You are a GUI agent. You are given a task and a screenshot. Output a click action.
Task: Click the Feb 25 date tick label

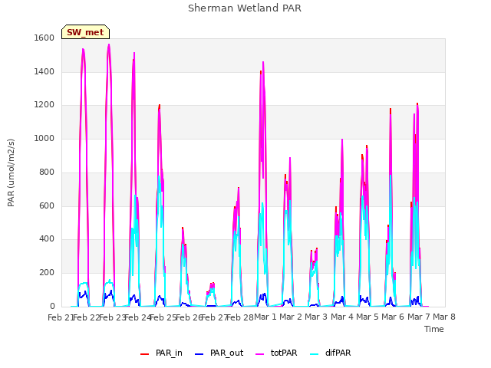coord(163,317)
